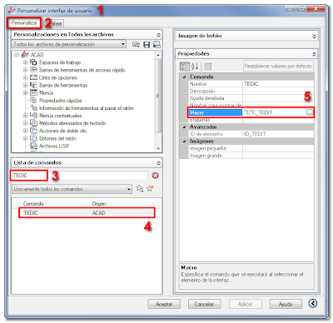Click the Espacios de trabajo gear icon
Image resolution: width=333 pixels, height=323 pixels.
33,62
